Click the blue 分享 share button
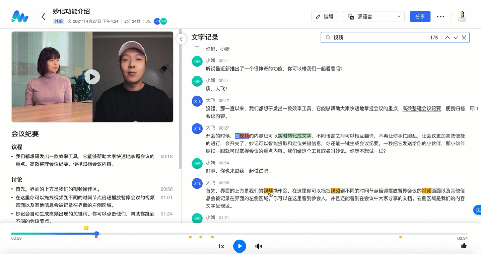The image size is (485, 257). click(x=420, y=16)
